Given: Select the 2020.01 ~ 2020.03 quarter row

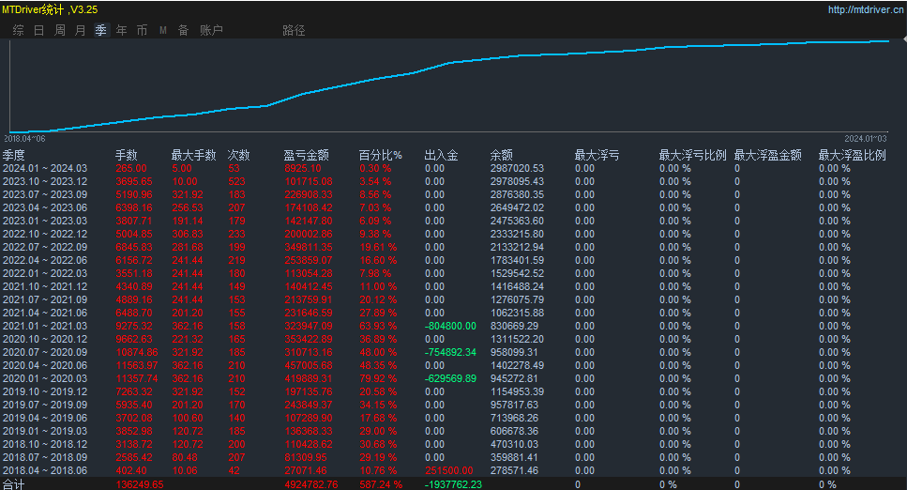Looking at the screenshot, I should 454,379.
